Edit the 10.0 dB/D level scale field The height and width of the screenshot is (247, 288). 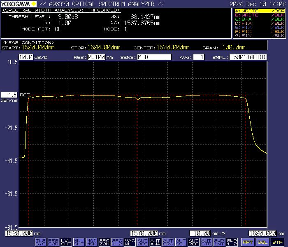(26, 57)
